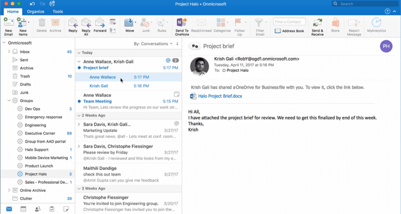Viewport: 401px width, 214px height.
Task: Collapse the Anne Wallace, Krish Gali conversation
Action: pyautogui.click(x=79, y=62)
